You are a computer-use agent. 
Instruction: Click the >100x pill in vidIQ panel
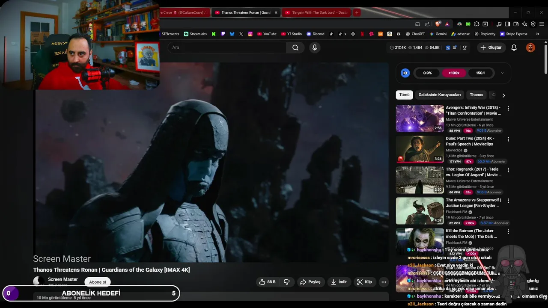click(x=454, y=73)
